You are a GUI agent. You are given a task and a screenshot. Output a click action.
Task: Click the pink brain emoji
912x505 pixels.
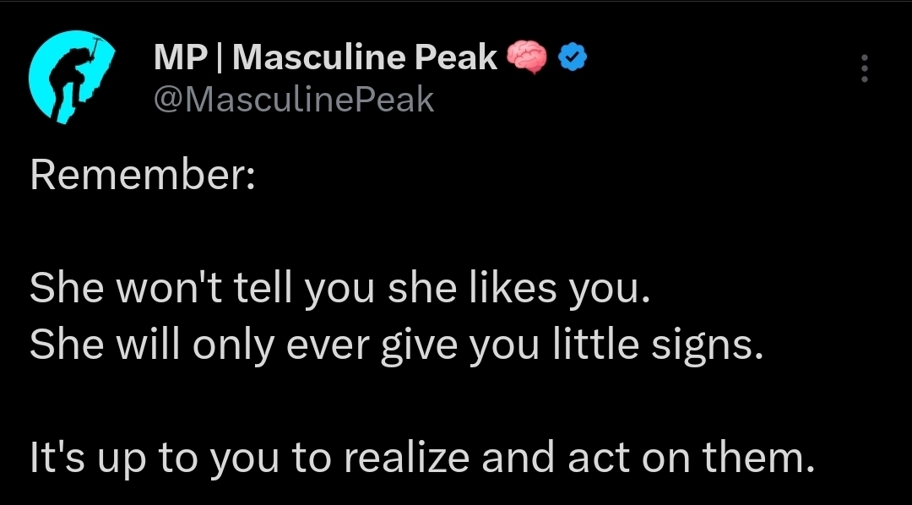[x=527, y=57]
